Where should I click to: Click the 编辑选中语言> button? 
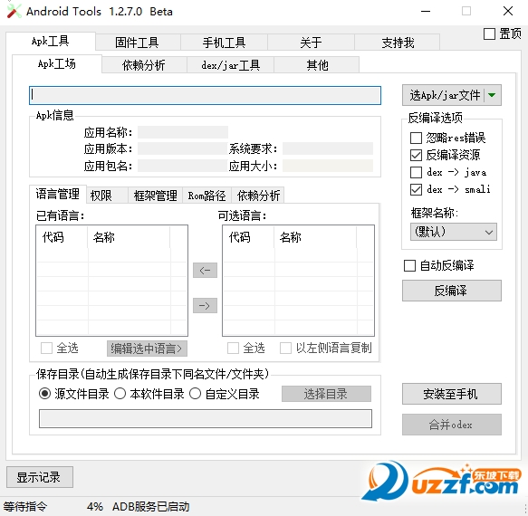pyautogui.click(x=147, y=349)
